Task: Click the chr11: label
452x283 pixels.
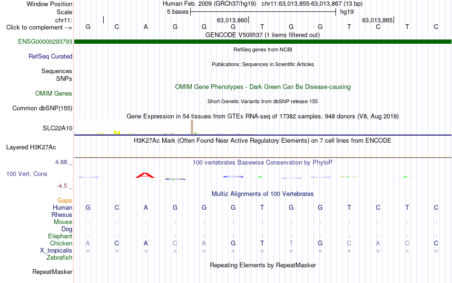Action: coord(63,20)
